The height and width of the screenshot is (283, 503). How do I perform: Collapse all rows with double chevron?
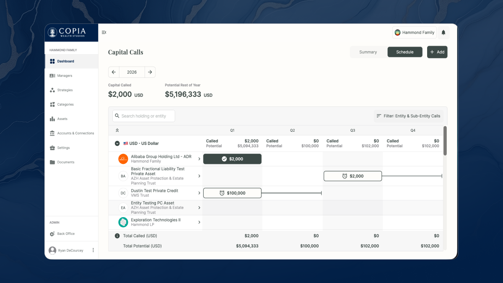(117, 130)
